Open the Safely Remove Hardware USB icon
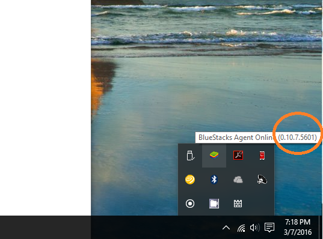Viewport: 323px width, 239px height. [x=190, y=156]
